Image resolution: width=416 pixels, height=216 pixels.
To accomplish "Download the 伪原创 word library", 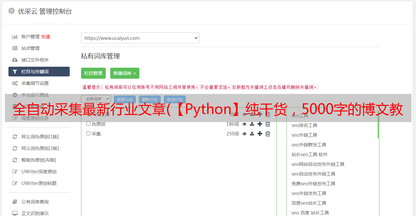I will click(252, 124).
